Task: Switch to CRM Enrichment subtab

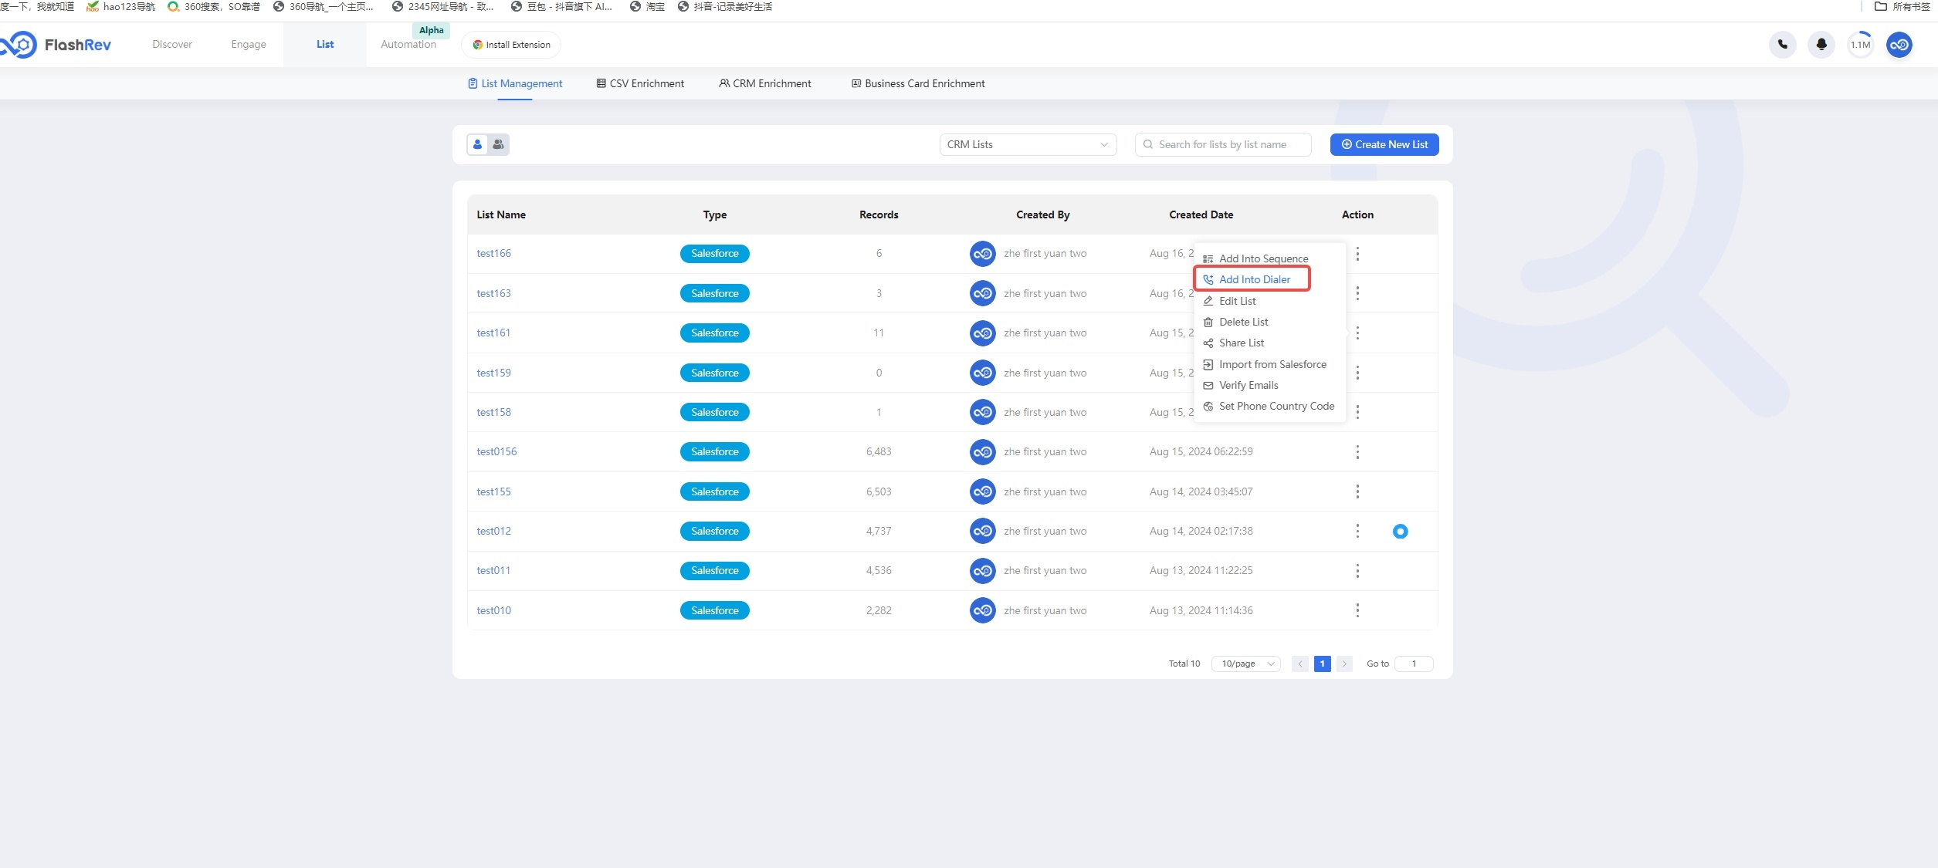Action: tap(765, 83)
